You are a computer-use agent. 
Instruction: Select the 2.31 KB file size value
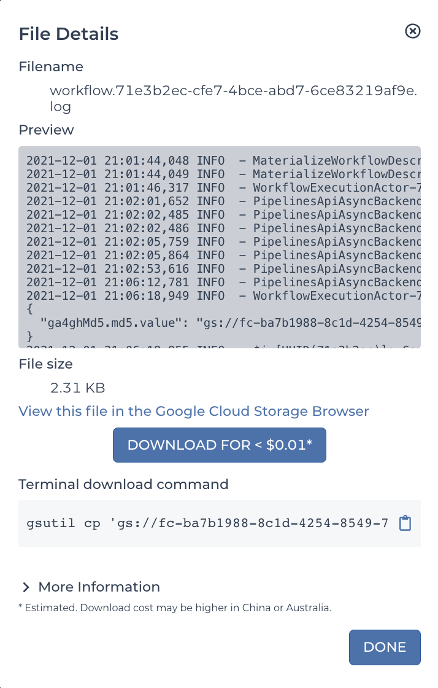click(77, 388)
